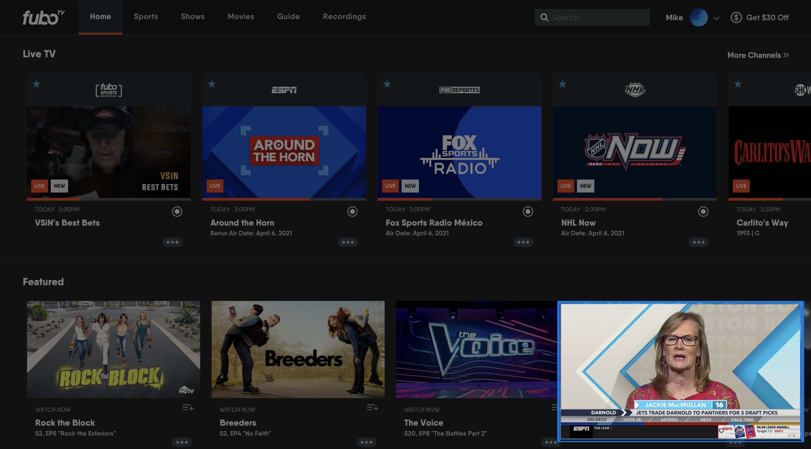Open Mike's profile avatar
The width and height of the screenshot is (811, 449).
[699, 17]
